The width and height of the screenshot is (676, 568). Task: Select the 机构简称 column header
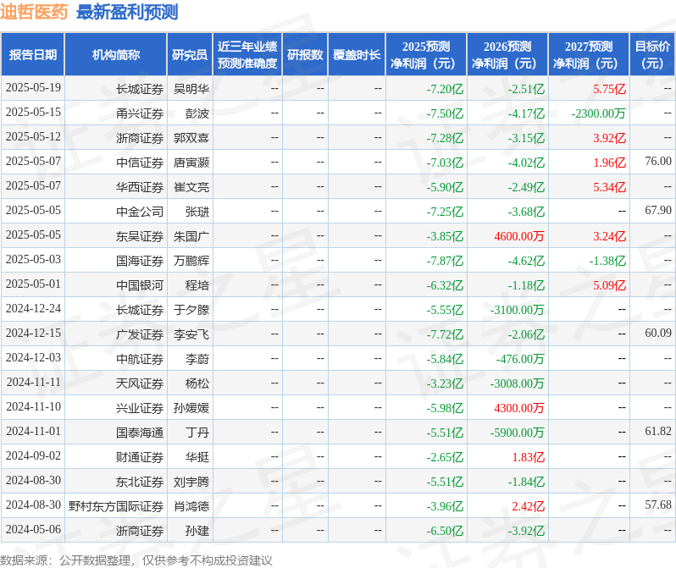pyautogui.click(x=115, y=55)
